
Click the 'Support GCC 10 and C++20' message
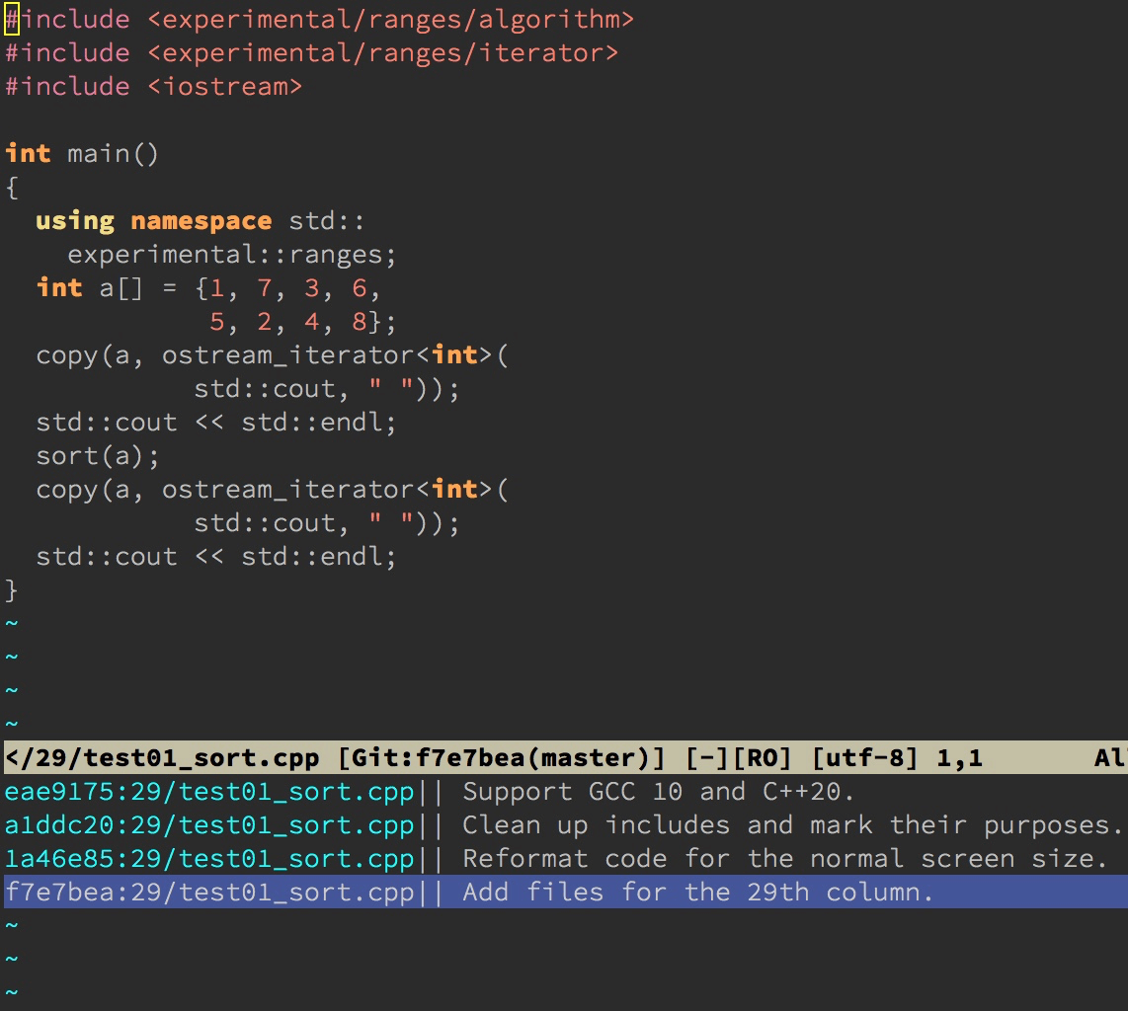(x=658, y=792)
